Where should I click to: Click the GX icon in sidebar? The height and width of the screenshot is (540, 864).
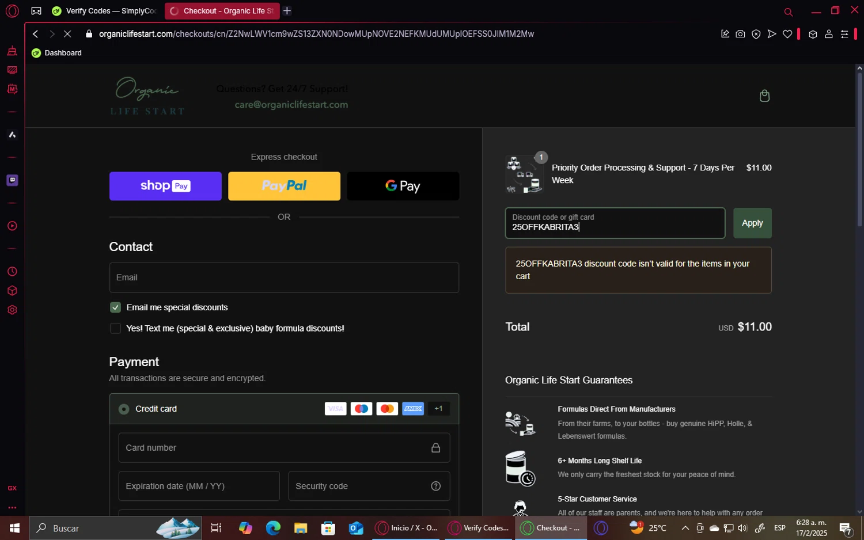tap(12, 488)
